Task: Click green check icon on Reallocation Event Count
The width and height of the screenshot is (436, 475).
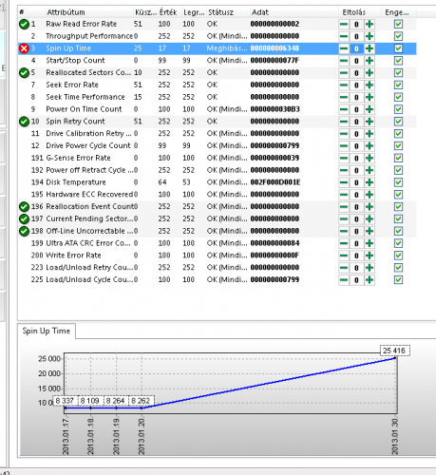Action: click(x=24, y=207)
